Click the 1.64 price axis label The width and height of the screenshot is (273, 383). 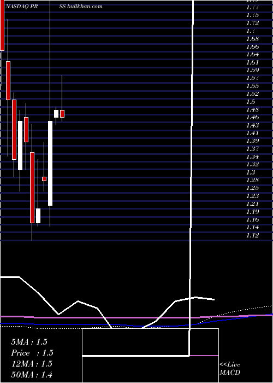(x=252, y=55)
